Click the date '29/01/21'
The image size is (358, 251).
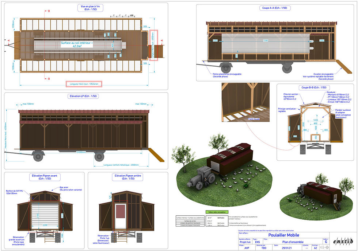point(286,248)
